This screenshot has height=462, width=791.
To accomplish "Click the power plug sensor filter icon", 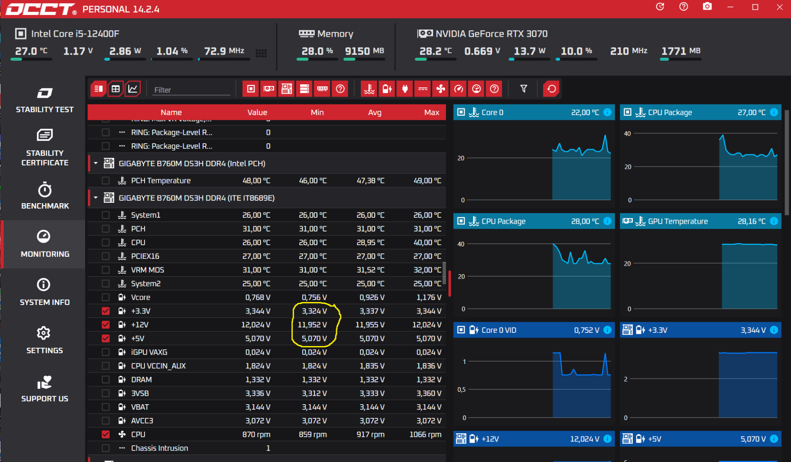I will click(405, 89).
